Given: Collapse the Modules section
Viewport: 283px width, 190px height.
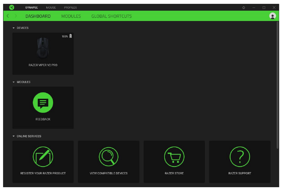Looking at the screenshot, I should pos(14,82).
